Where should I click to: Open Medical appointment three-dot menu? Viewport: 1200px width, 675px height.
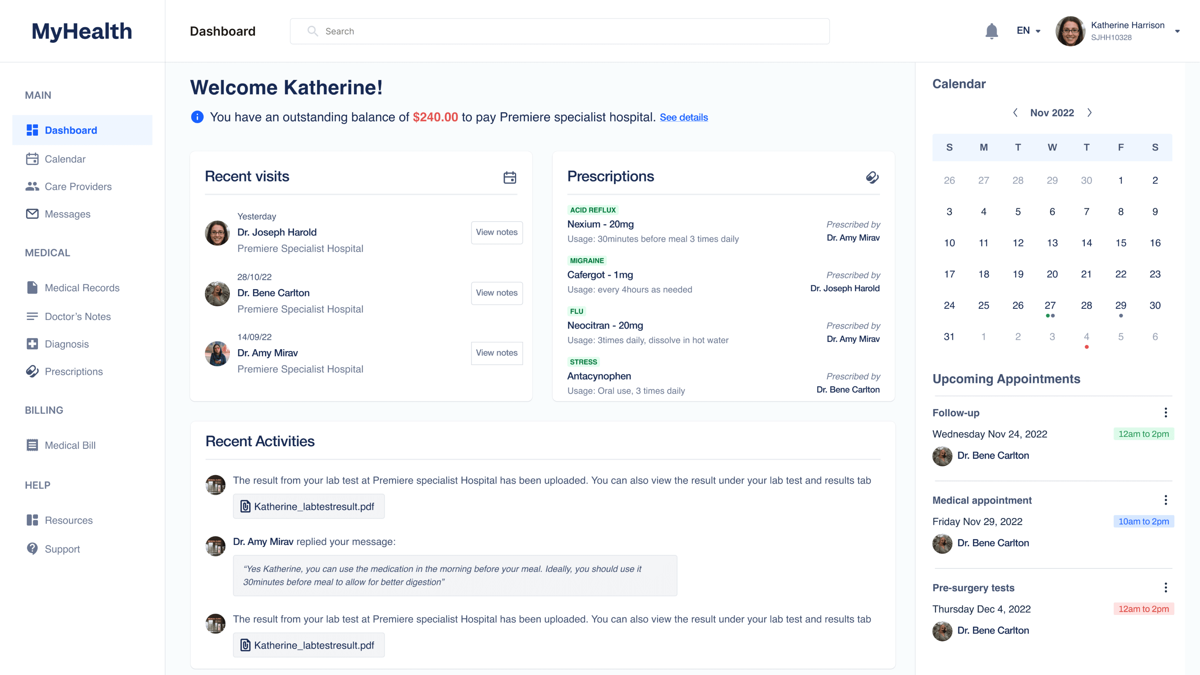click(x=1165, y=500)
